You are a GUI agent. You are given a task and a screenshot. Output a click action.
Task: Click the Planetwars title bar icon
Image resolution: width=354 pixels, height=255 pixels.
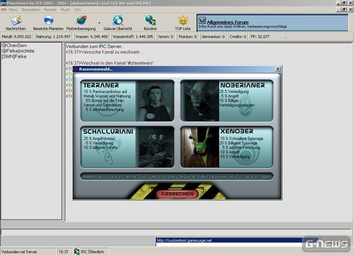(3, 3)
